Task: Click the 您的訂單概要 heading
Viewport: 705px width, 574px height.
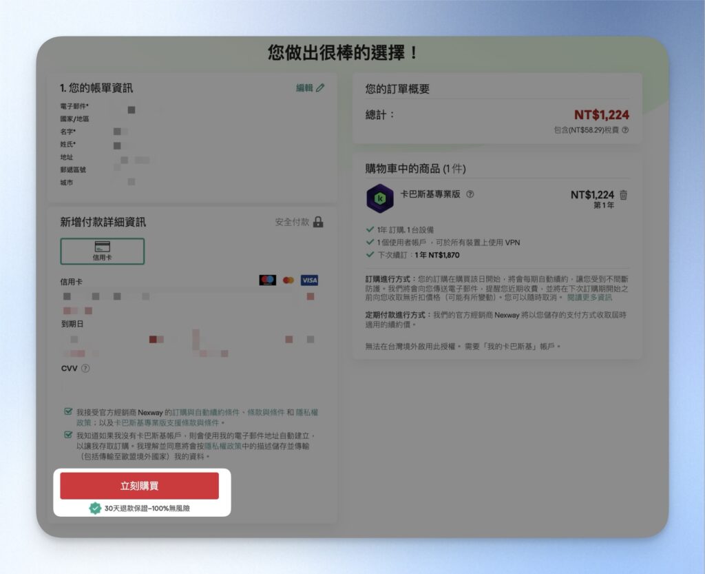Action: (x=397, y=89)
